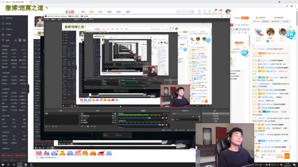Open the 游戏 dropdown in the Huya navigation
This screenshot has height=167, width=298.
119,12
